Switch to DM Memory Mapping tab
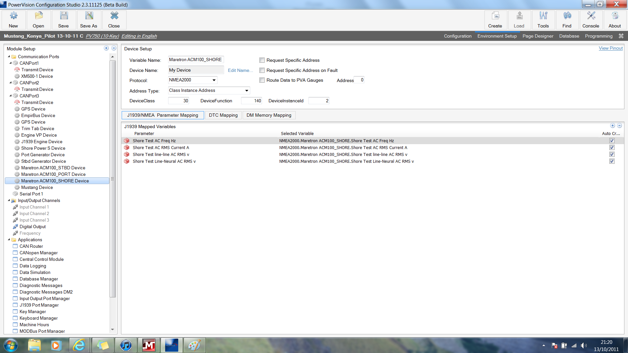Viewport: 628px width, 353px height. (268, 115)
